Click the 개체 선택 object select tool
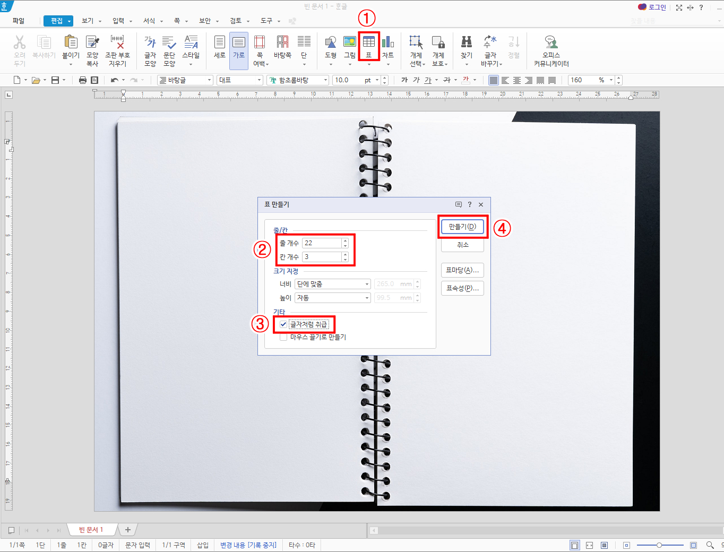 point(416,42)
